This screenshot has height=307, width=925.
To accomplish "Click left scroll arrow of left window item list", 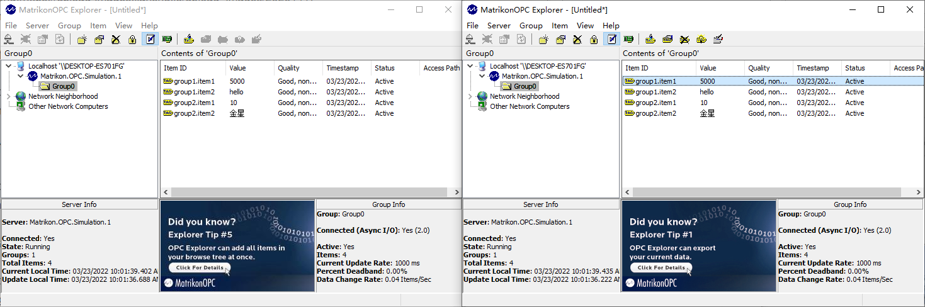I will 166,192.
